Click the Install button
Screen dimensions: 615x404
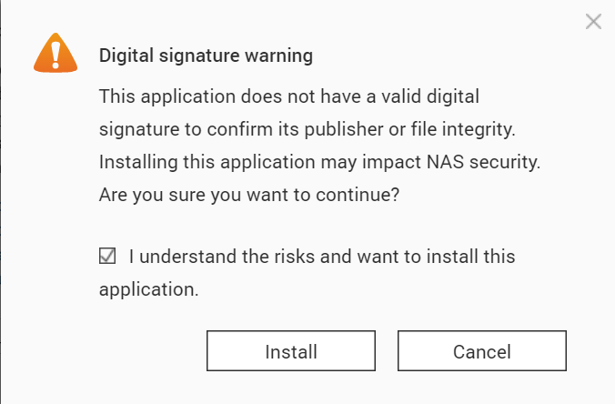tap(291, 352)
